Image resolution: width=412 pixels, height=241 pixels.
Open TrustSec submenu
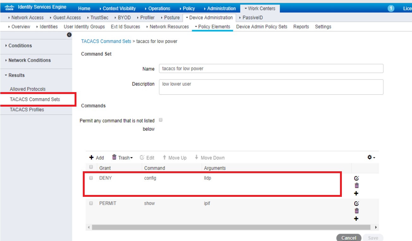[97, 18]
